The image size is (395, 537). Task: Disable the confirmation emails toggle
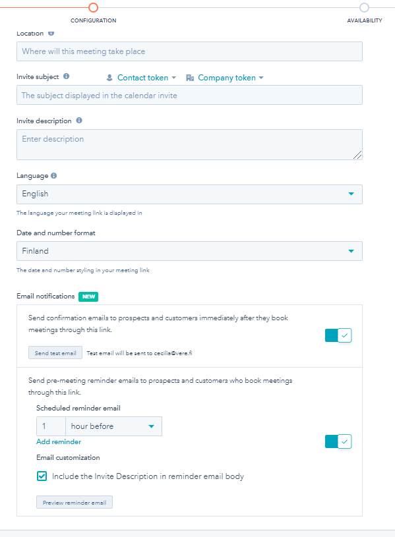[x=338, y=335]
